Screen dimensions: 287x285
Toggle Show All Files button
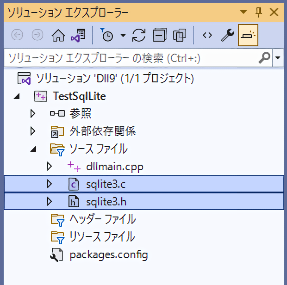pyautogui.click(x=179, y=35)
